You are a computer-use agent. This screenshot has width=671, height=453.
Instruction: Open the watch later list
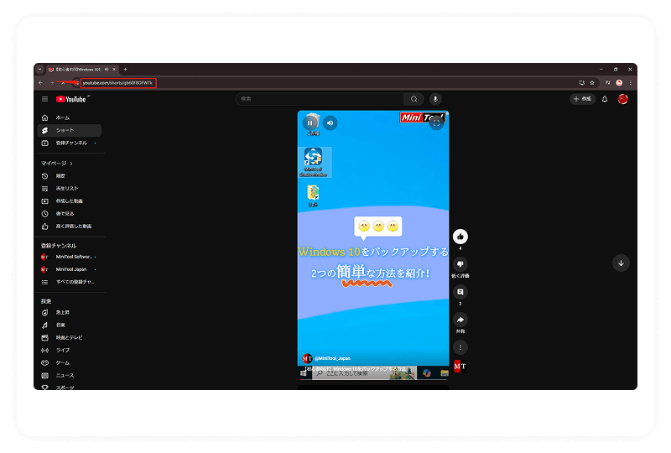click(x=70, y=214)
